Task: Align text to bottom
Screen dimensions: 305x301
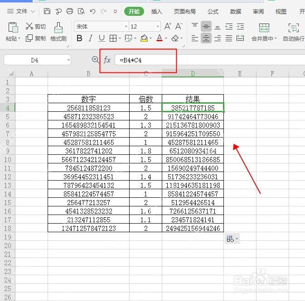Action: click(x=217, y=27)
